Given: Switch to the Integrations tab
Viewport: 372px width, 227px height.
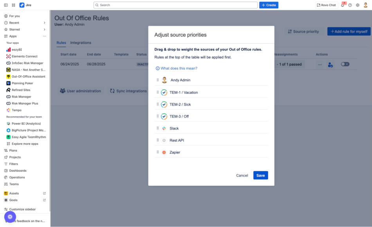Looking at the screenshot, I should tap(81, 43).
